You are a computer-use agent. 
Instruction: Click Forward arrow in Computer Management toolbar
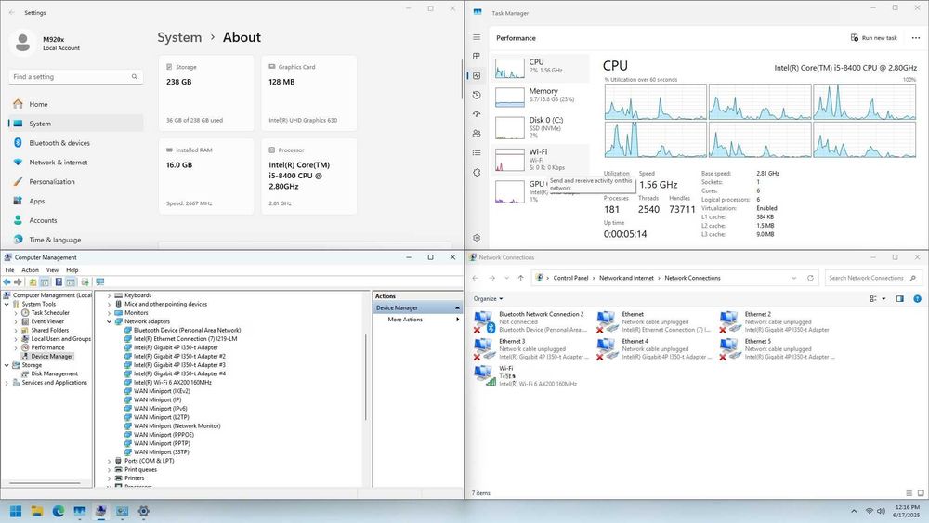click(x=18, y=281)
